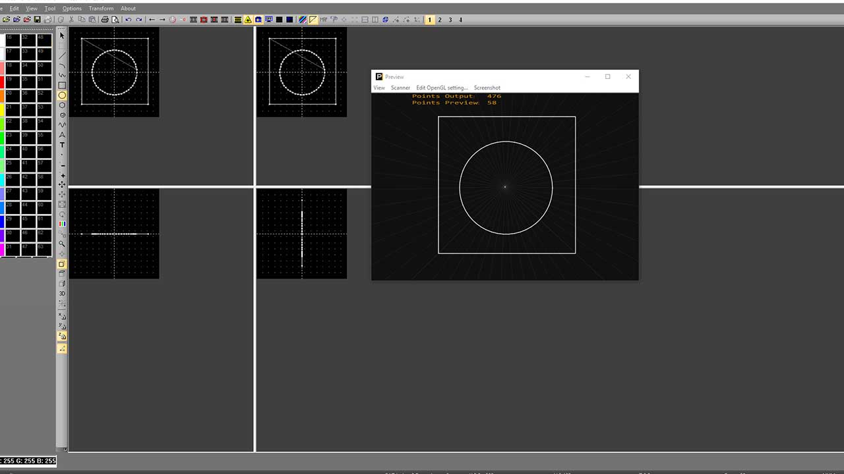This screenshot has height=474, width=844.
Task: Select palette cell number 40
Action: click(28, 152)
